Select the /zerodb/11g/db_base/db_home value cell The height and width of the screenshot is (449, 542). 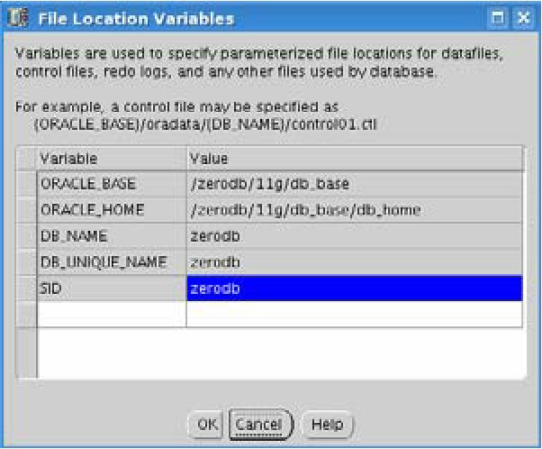tap(355, 210)
